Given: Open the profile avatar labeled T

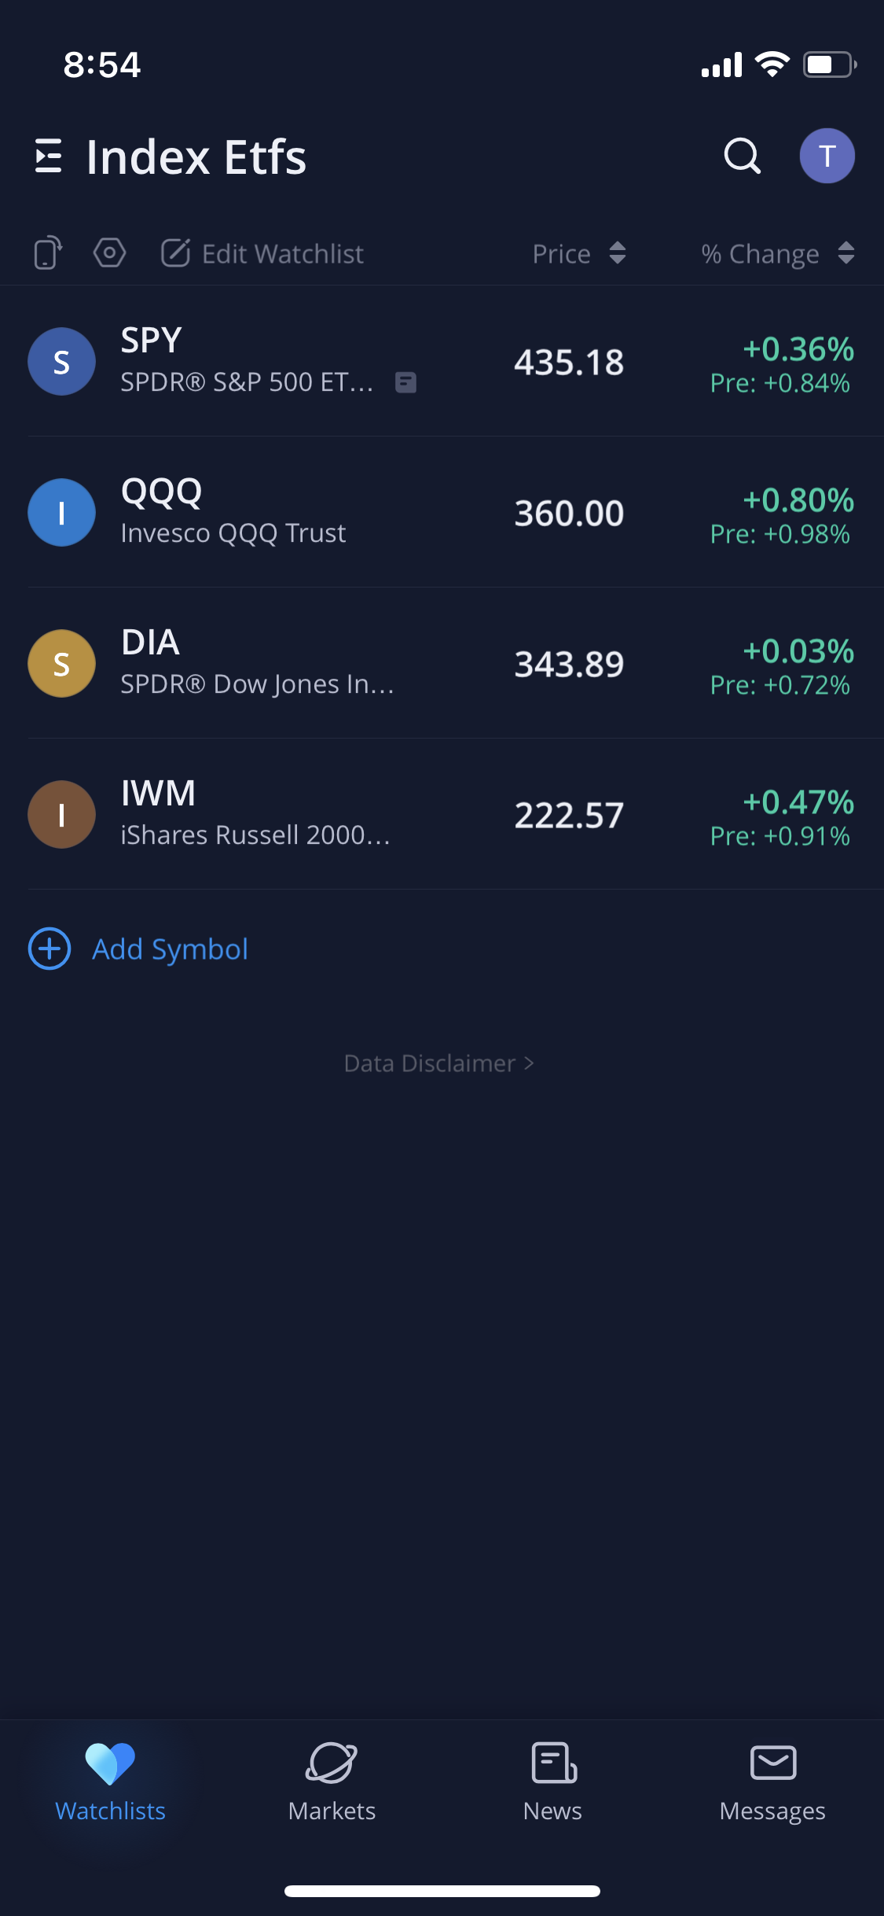Looking at the screenshot, I should (827, 156).
